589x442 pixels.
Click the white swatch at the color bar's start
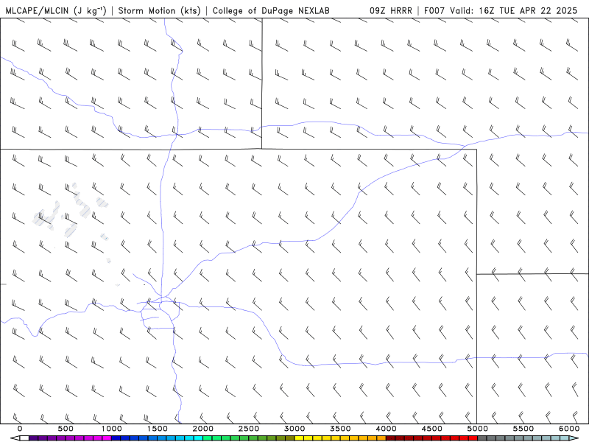coord(24,438)
